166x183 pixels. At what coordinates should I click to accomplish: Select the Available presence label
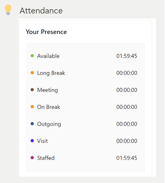point(48,56)
